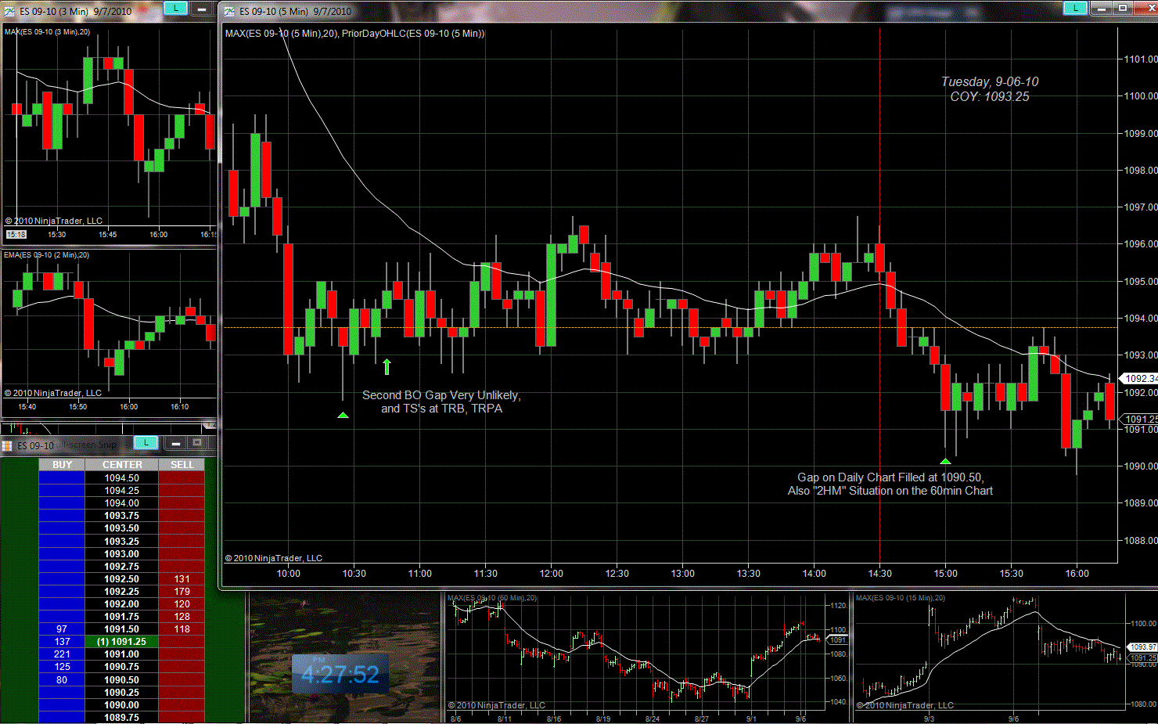Click the SELL column header
1158x724 pixels.
tap(182, 465)
